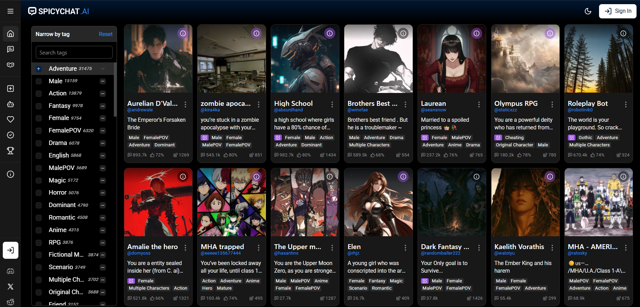Open options menu for High School
The image size is (640, 307).
point(332,104)
